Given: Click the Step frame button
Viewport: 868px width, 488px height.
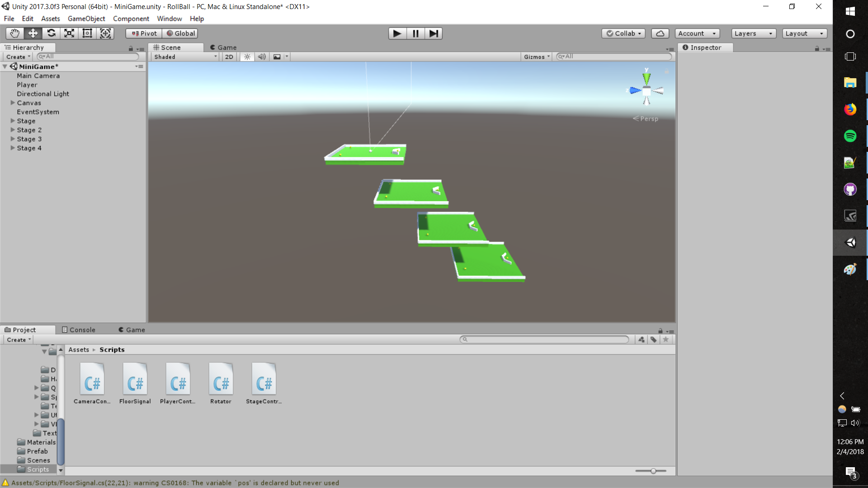Looking at the screenshot, I should click(x=433, y=33).
